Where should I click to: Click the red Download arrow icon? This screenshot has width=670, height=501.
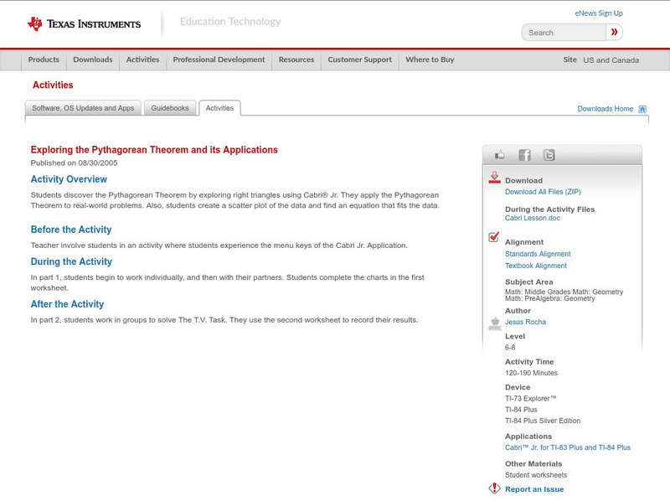point(494,178)
